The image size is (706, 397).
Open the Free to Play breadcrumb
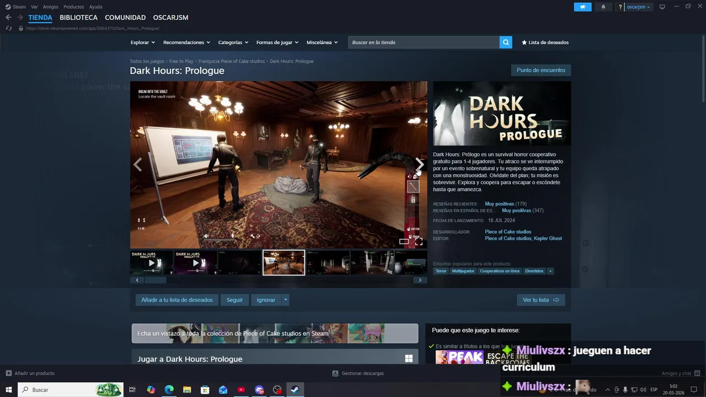click(x=181, y=61)
